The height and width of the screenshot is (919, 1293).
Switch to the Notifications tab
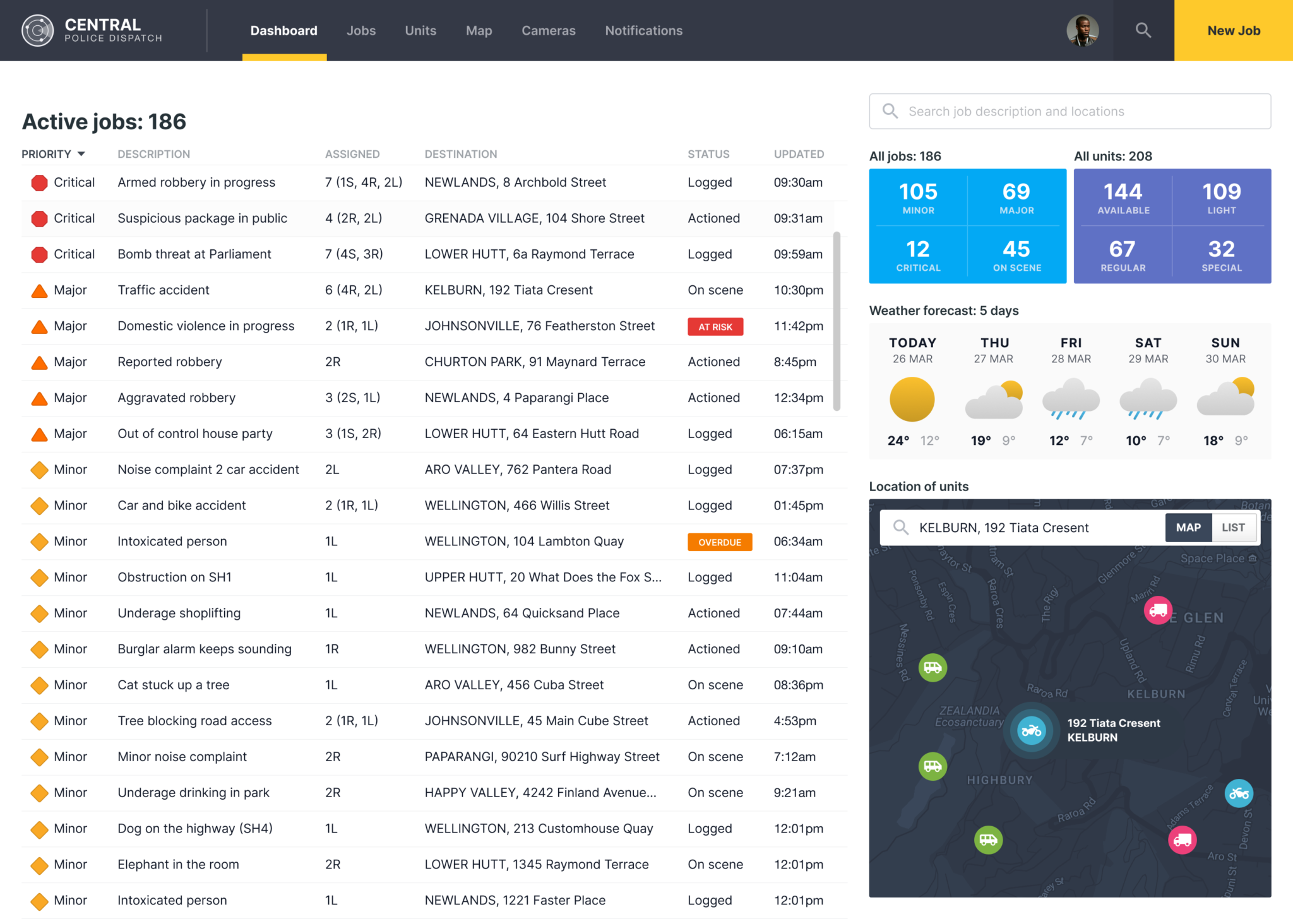pos(643,30)
